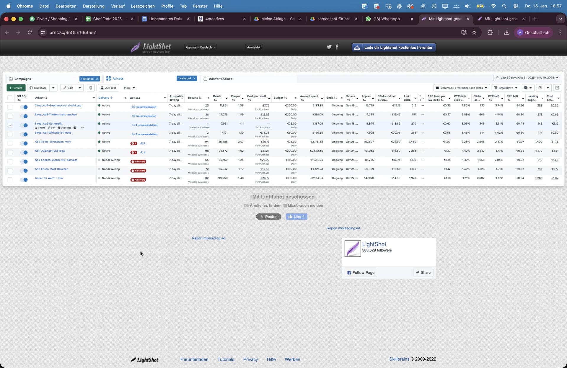
Task: Open the Verlauf menu in menu bar
Action: pyautogui.click(x=118, y=6)
